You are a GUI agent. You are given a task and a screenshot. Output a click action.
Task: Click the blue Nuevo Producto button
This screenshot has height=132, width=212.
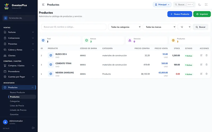click(180, 14)
